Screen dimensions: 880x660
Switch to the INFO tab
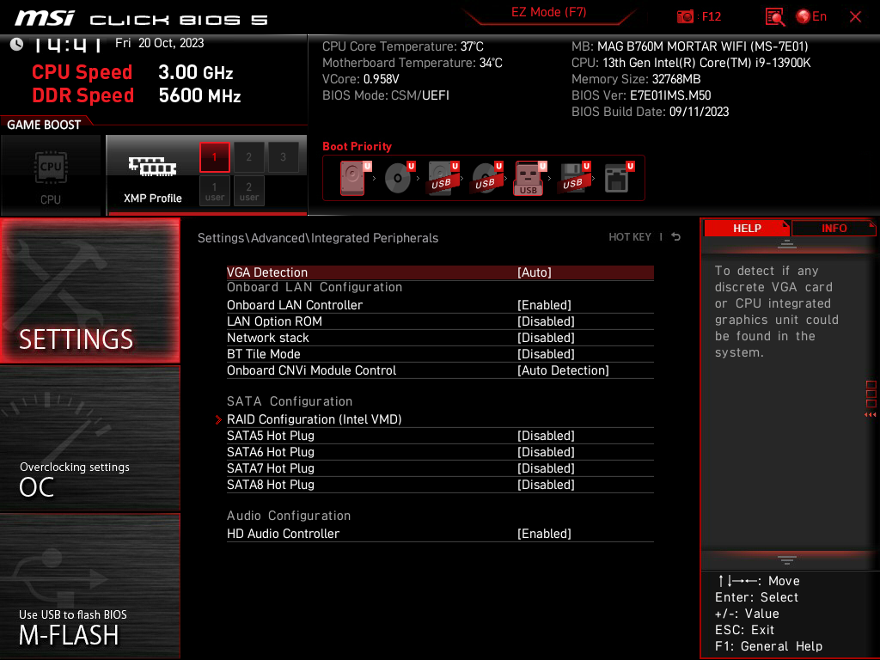[834, 229]
